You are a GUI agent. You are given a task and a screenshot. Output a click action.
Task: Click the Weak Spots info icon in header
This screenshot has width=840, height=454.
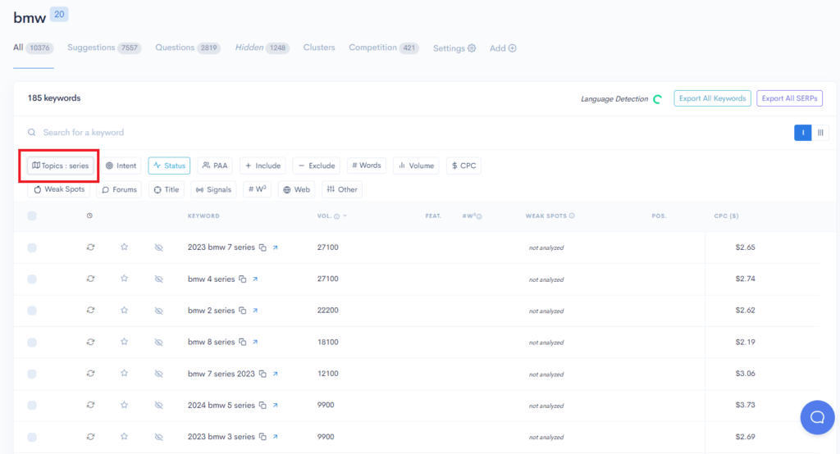(x=572, y=216)
